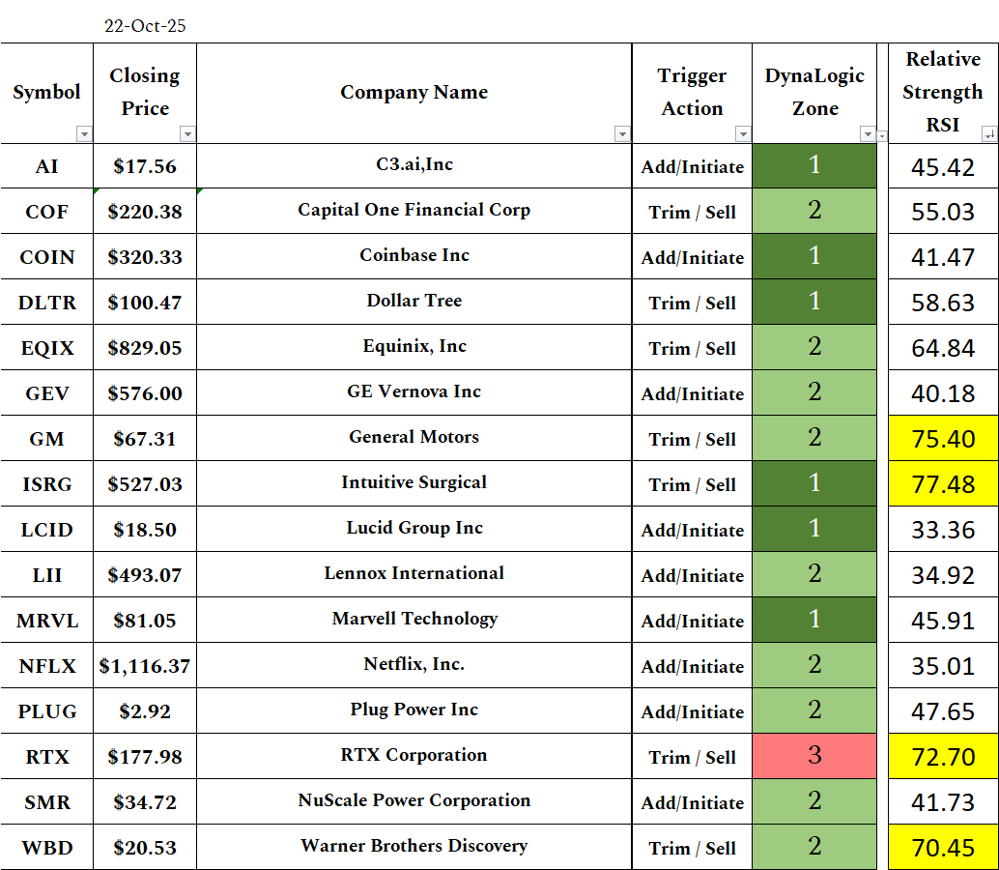Click the C3.ai,Inc company name
Image resolution: width=999 pixels, height=870 pixels.
(x=414, y=164)
